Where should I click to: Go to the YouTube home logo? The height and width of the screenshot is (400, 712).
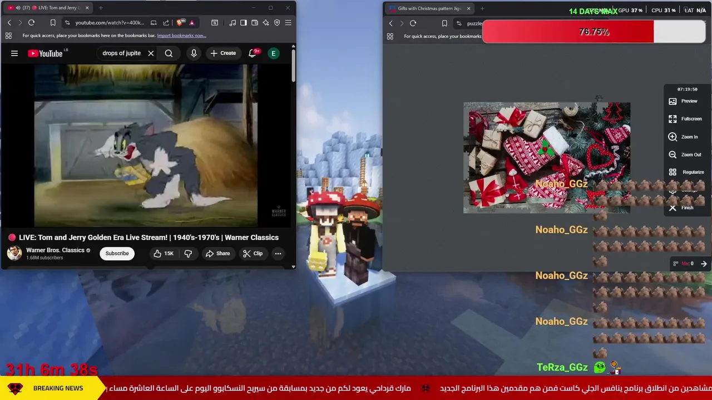(x=46, y=53)
